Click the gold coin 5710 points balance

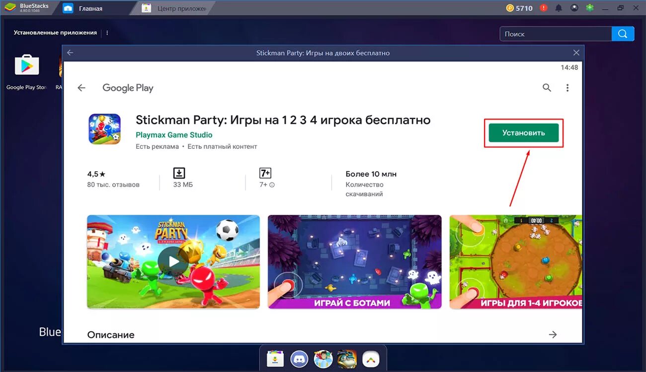[520, 8]
